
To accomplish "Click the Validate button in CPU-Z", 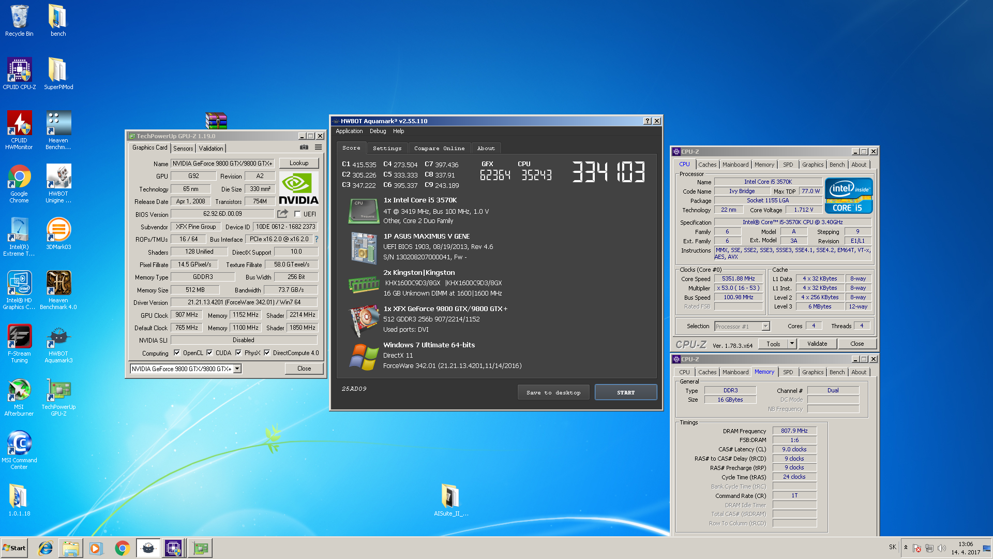I will 817,344.
